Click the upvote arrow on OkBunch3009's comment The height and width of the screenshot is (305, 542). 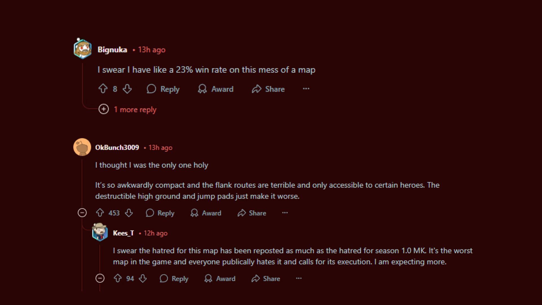click(99, 213)
